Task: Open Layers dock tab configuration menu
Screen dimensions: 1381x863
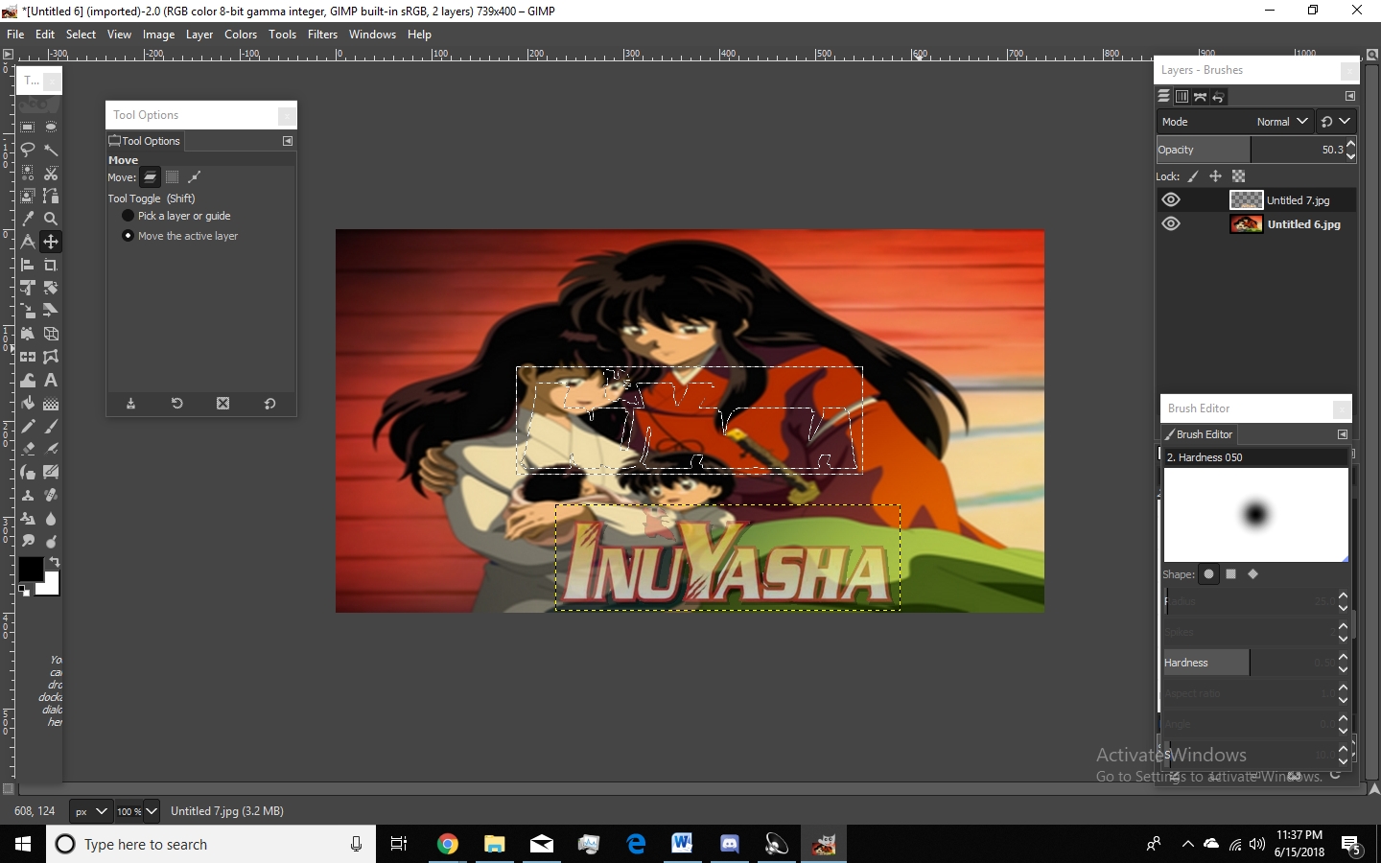Action: (x=1349, y=96)
